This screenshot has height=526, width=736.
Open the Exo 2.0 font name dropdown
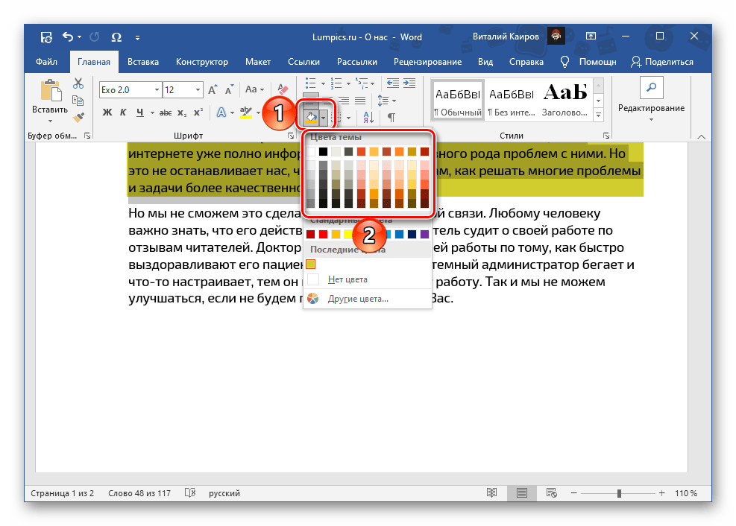pos(157,90)
